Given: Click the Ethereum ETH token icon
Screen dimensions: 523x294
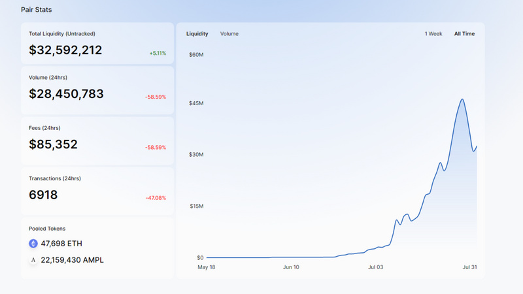Looking at the screenshot, I should tap(33, 243).
